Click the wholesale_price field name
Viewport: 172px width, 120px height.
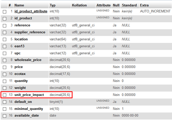(28, 60)
